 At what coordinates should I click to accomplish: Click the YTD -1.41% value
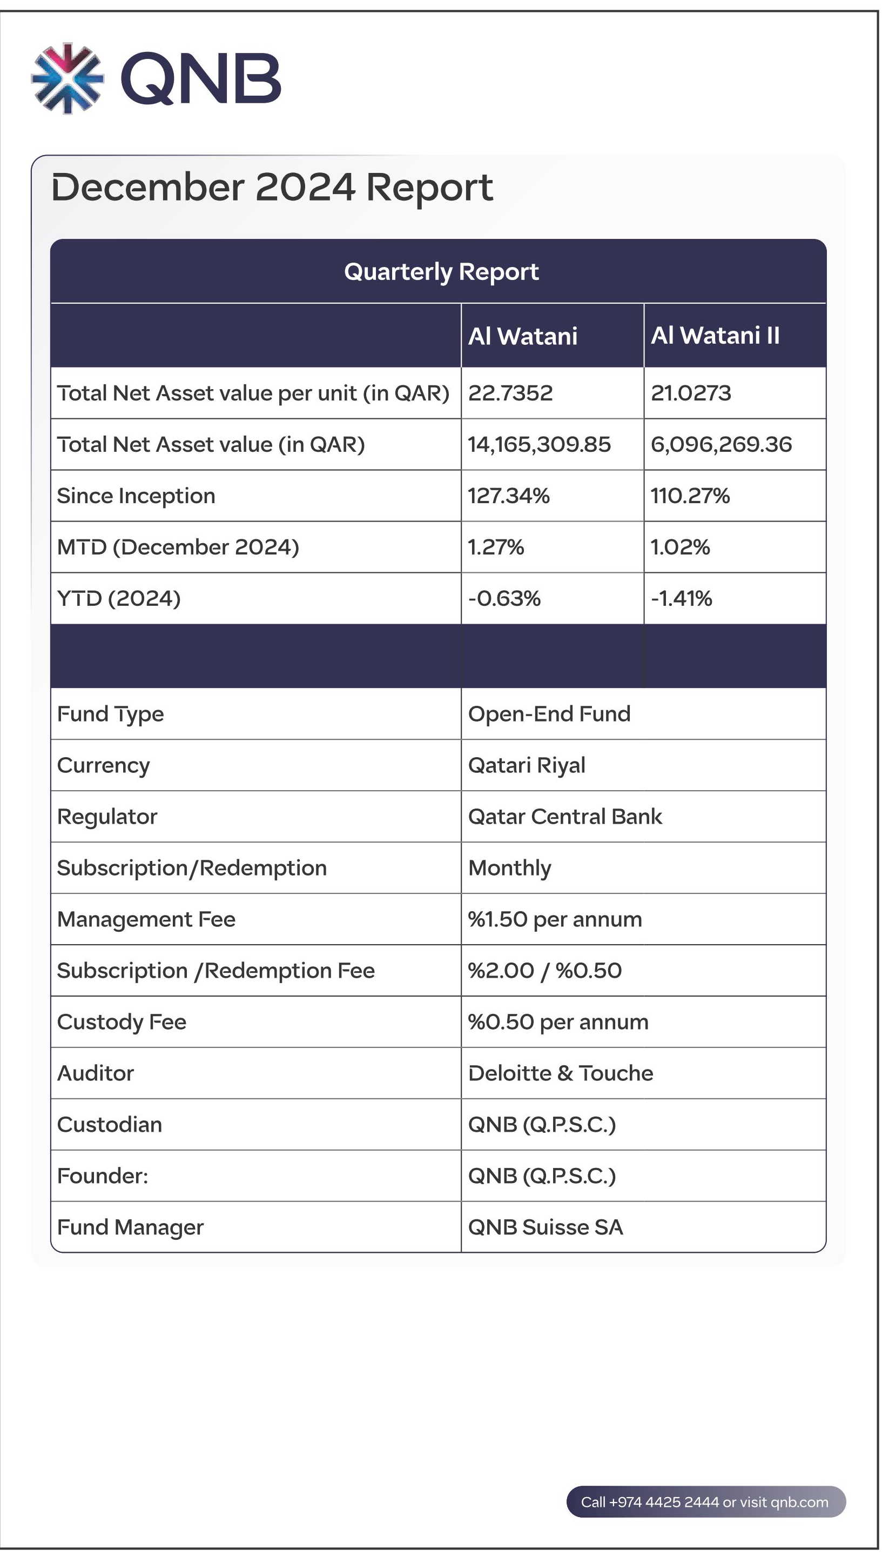click(682, 599)
